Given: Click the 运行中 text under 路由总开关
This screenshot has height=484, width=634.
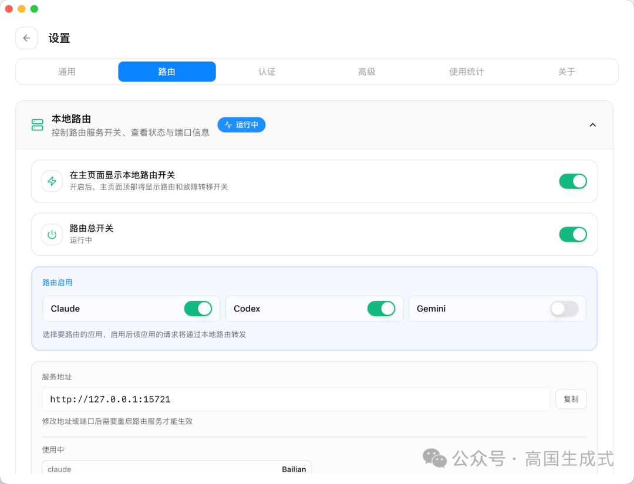Looking at the screenshot, I should 81,240.
